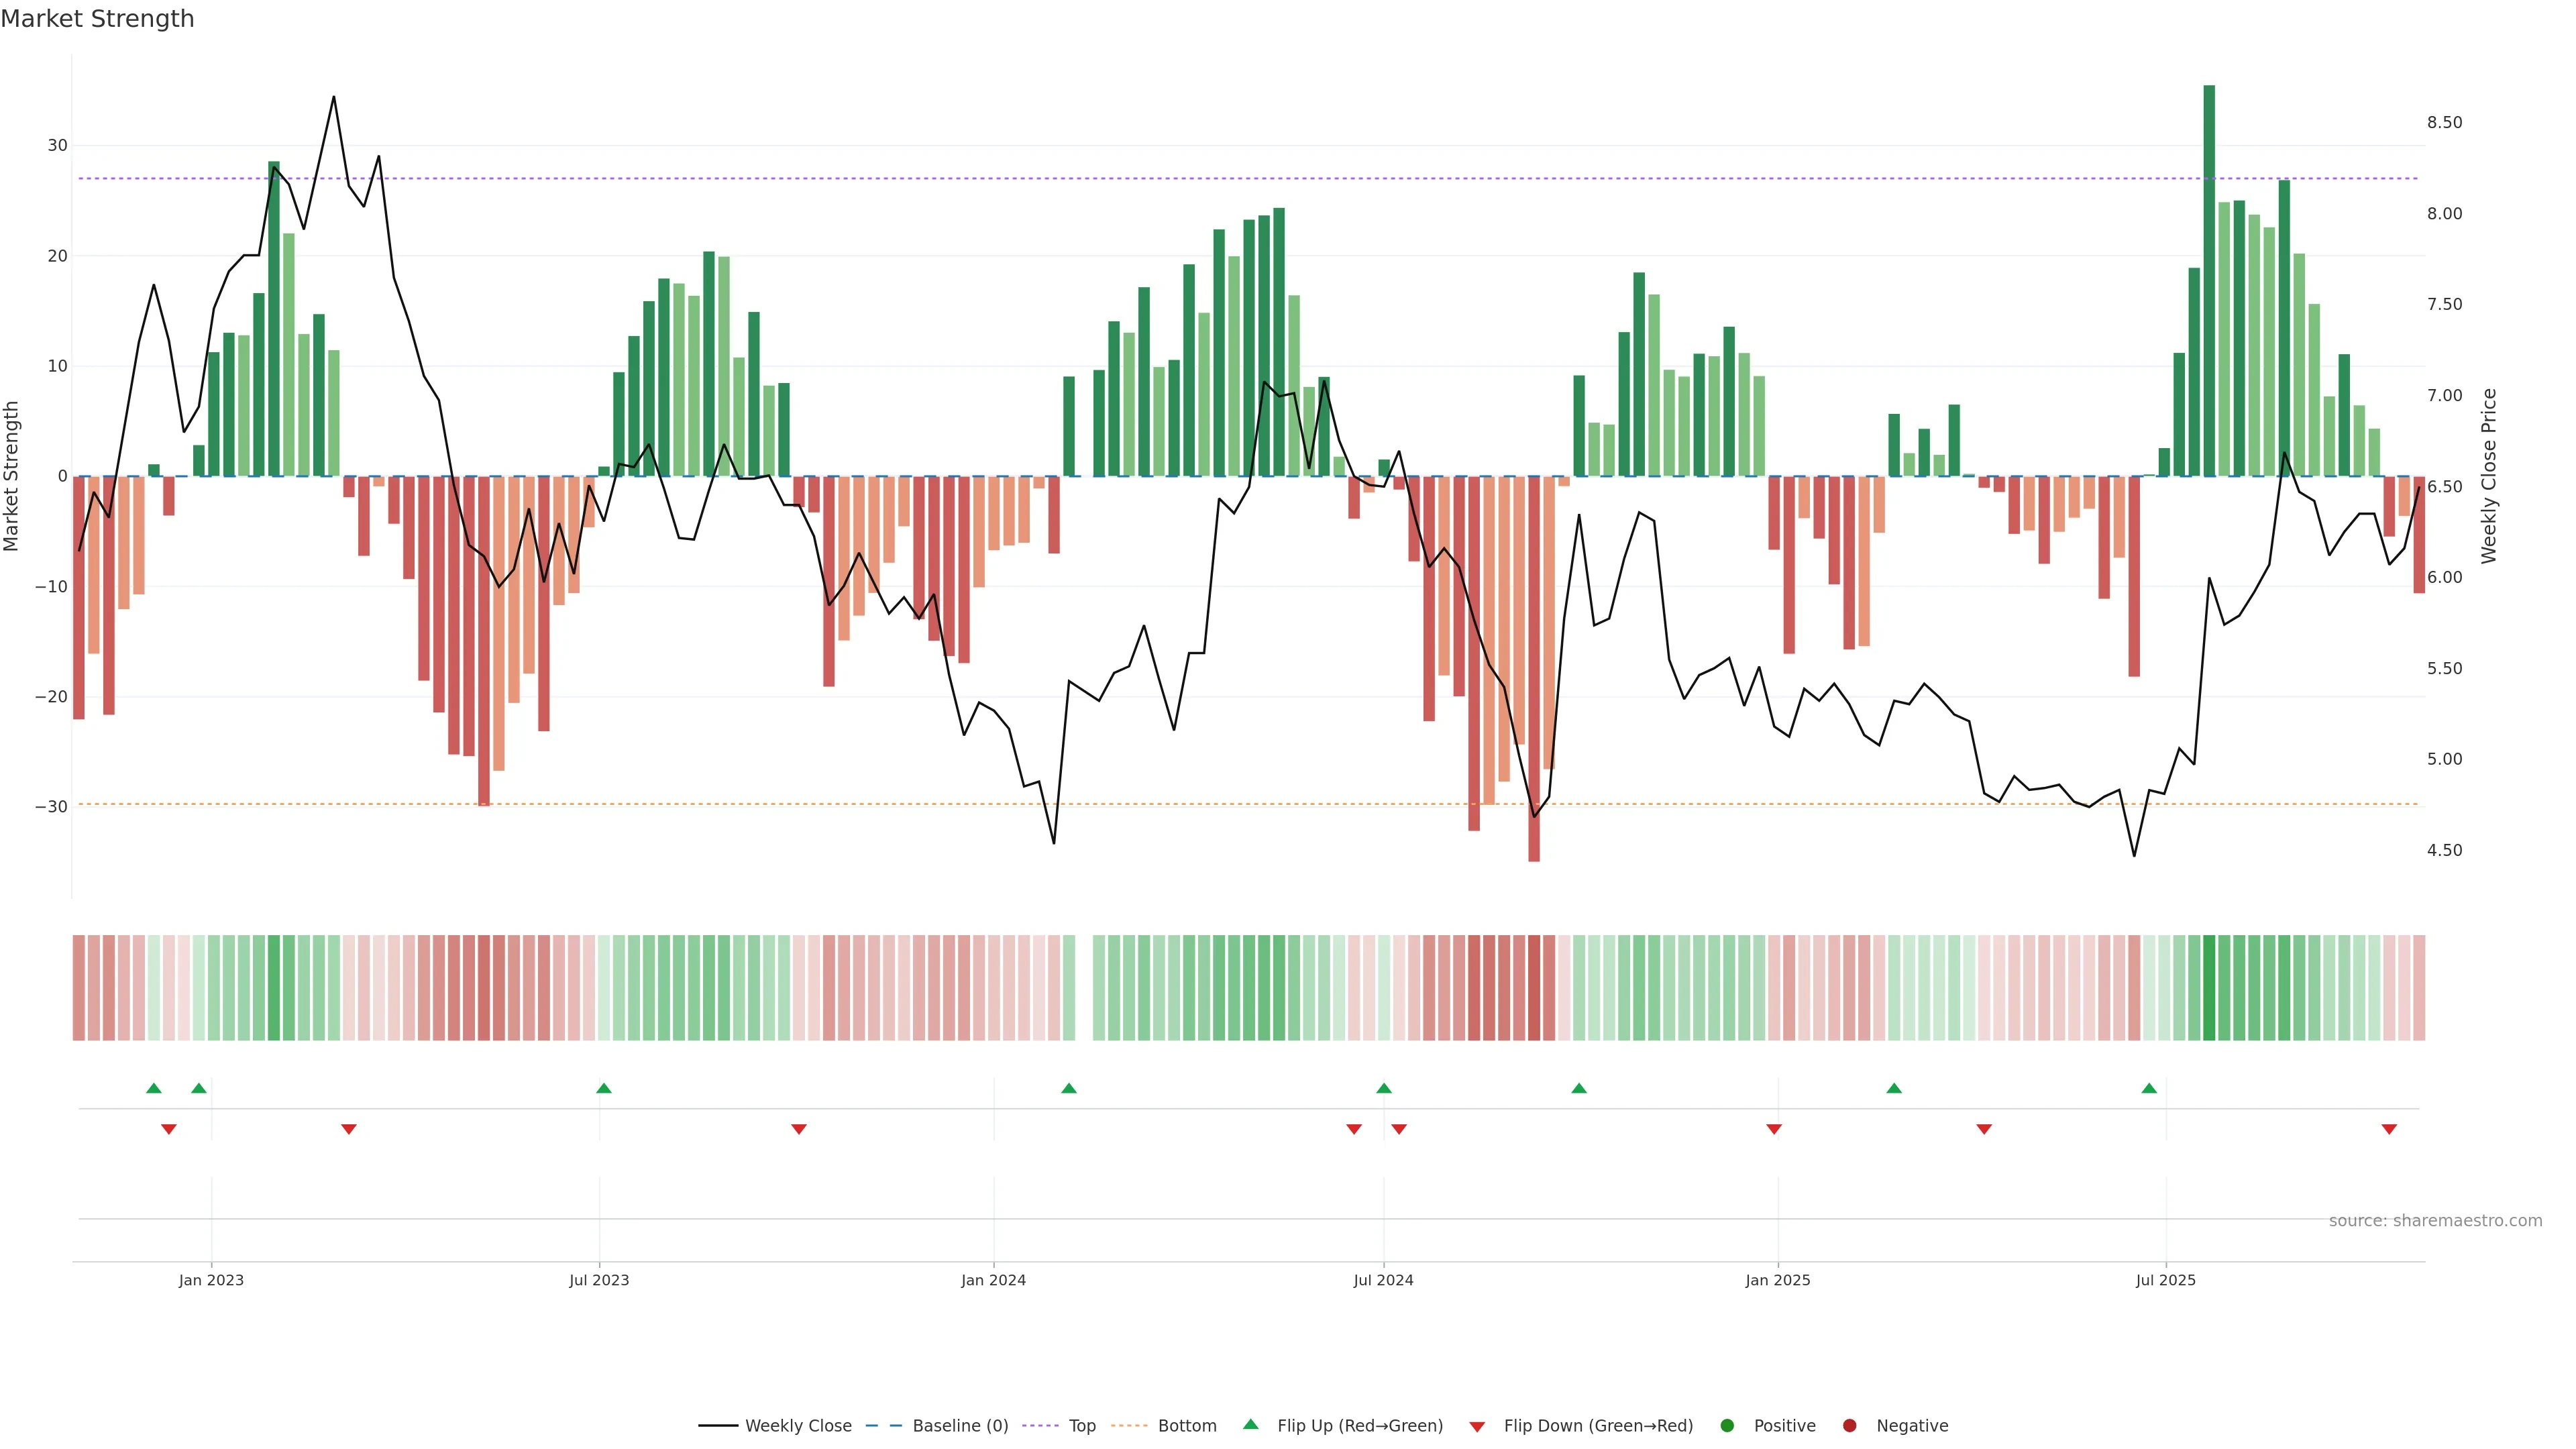Click the flip-down triangle just before Jan 2025
Image resolution: width=2576 pixels, height=1449 pixels.
pos(1774,1129)
